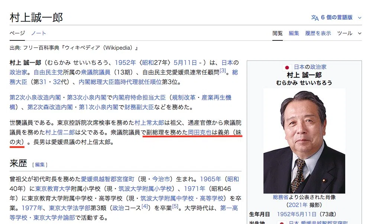Click the language translation icon
Screen dimensions: 369x224
(315, 17)
